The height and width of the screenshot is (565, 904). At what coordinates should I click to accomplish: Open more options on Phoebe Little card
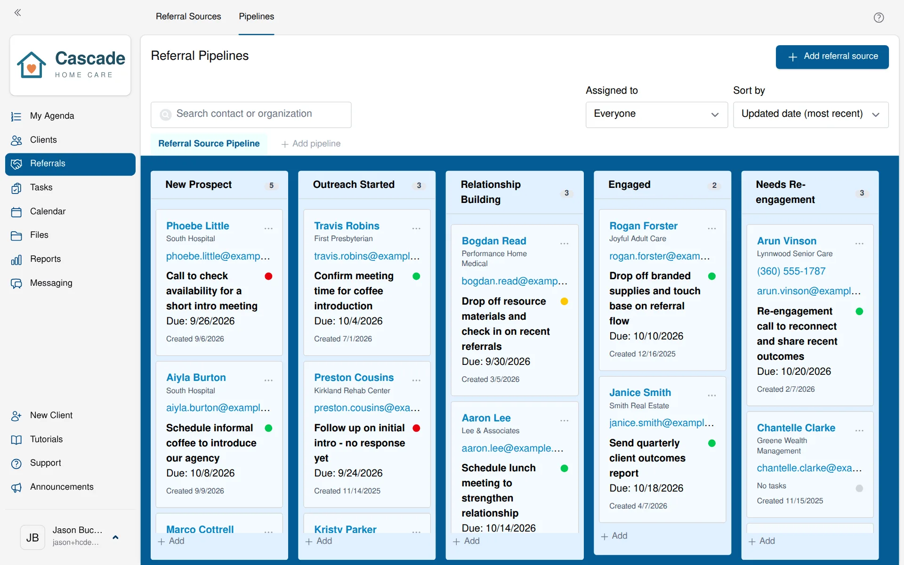click(268, 228)
